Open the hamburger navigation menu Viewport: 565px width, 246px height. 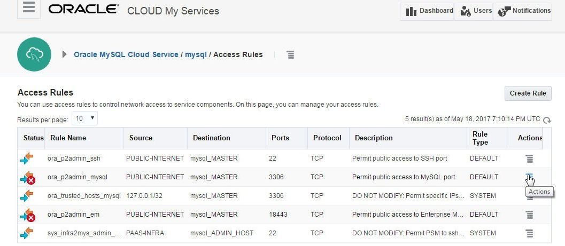[x=29, y=7]
